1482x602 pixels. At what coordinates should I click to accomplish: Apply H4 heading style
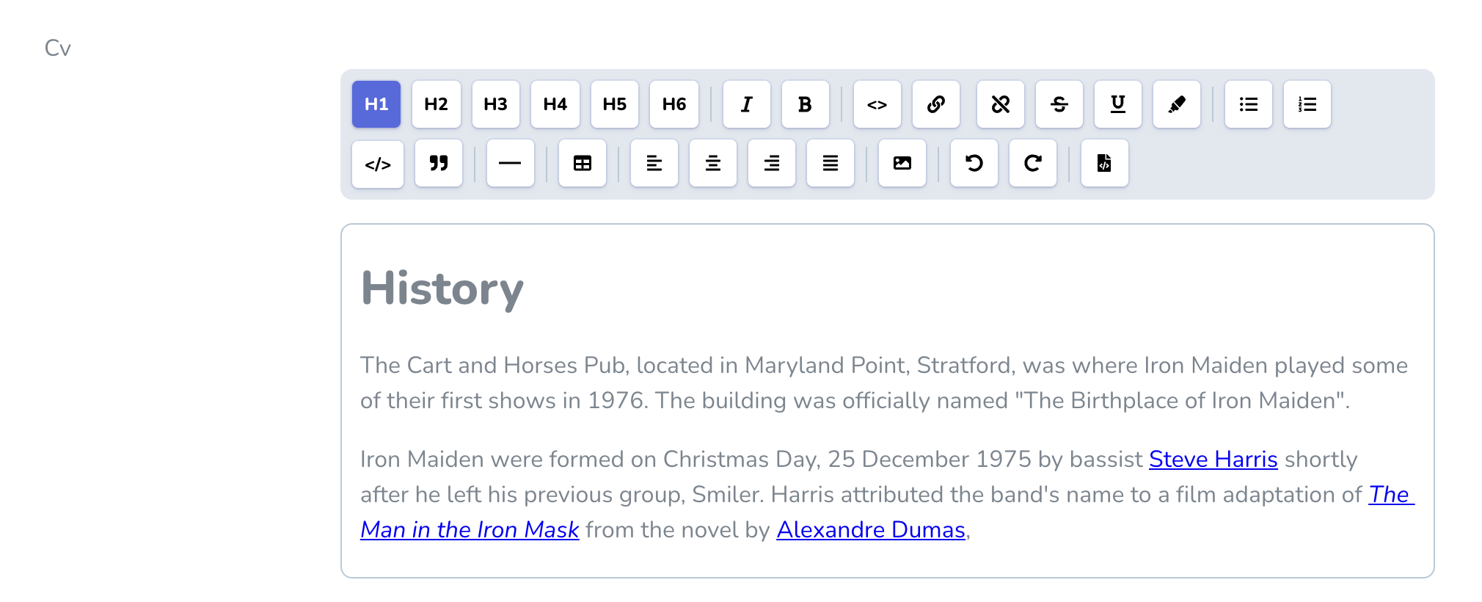click(555, 104)
